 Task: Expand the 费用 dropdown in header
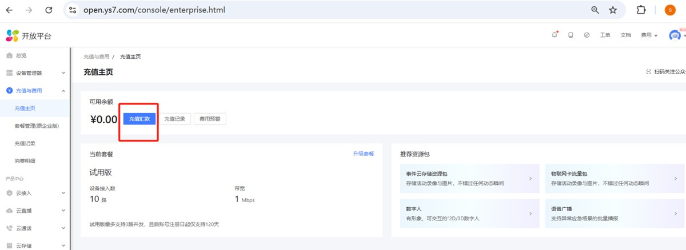tap(649, 35)
